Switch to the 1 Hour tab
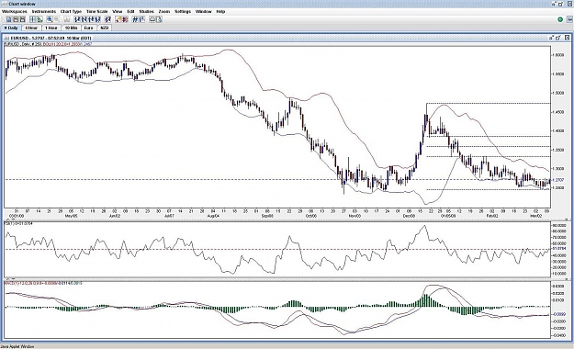574x349 pixels. click(x=51, y=28)
